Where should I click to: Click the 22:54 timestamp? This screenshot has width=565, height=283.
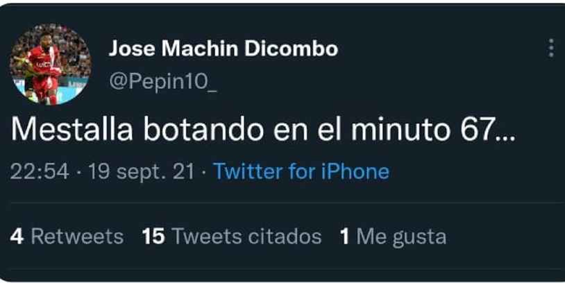40,171
